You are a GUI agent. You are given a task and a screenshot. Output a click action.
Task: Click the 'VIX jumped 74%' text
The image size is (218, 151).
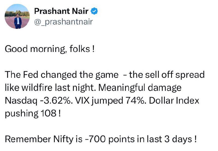[x=110, y=100]
